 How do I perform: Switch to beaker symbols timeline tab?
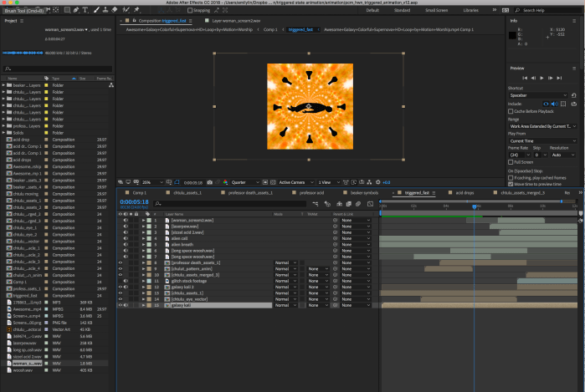pyautogui.click(x=364, y=192)
